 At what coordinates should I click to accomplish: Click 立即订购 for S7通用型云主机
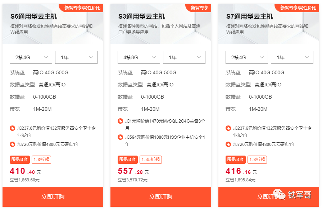[269, 197]
